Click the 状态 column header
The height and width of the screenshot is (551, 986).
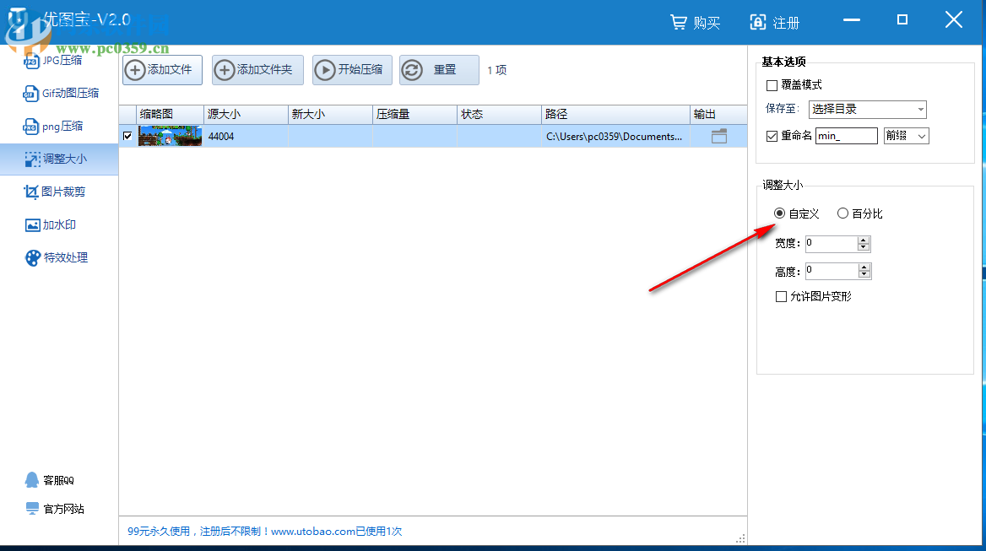pyautogui.click(x=499, y=115)
